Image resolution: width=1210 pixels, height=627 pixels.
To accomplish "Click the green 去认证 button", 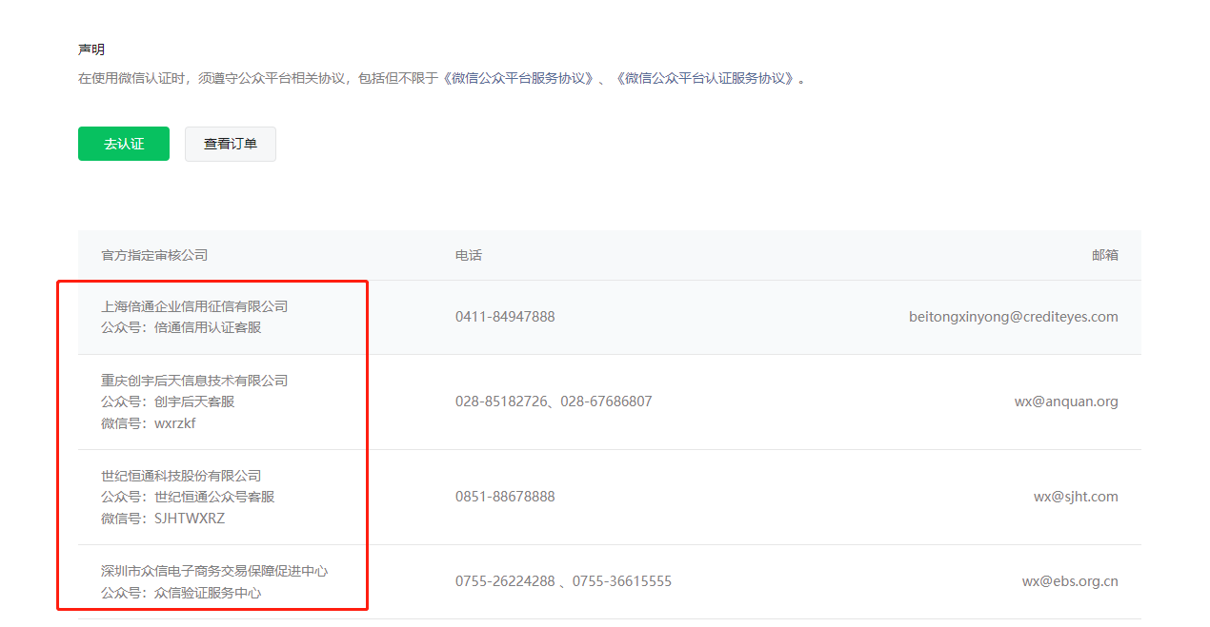I will coord(124,144).
